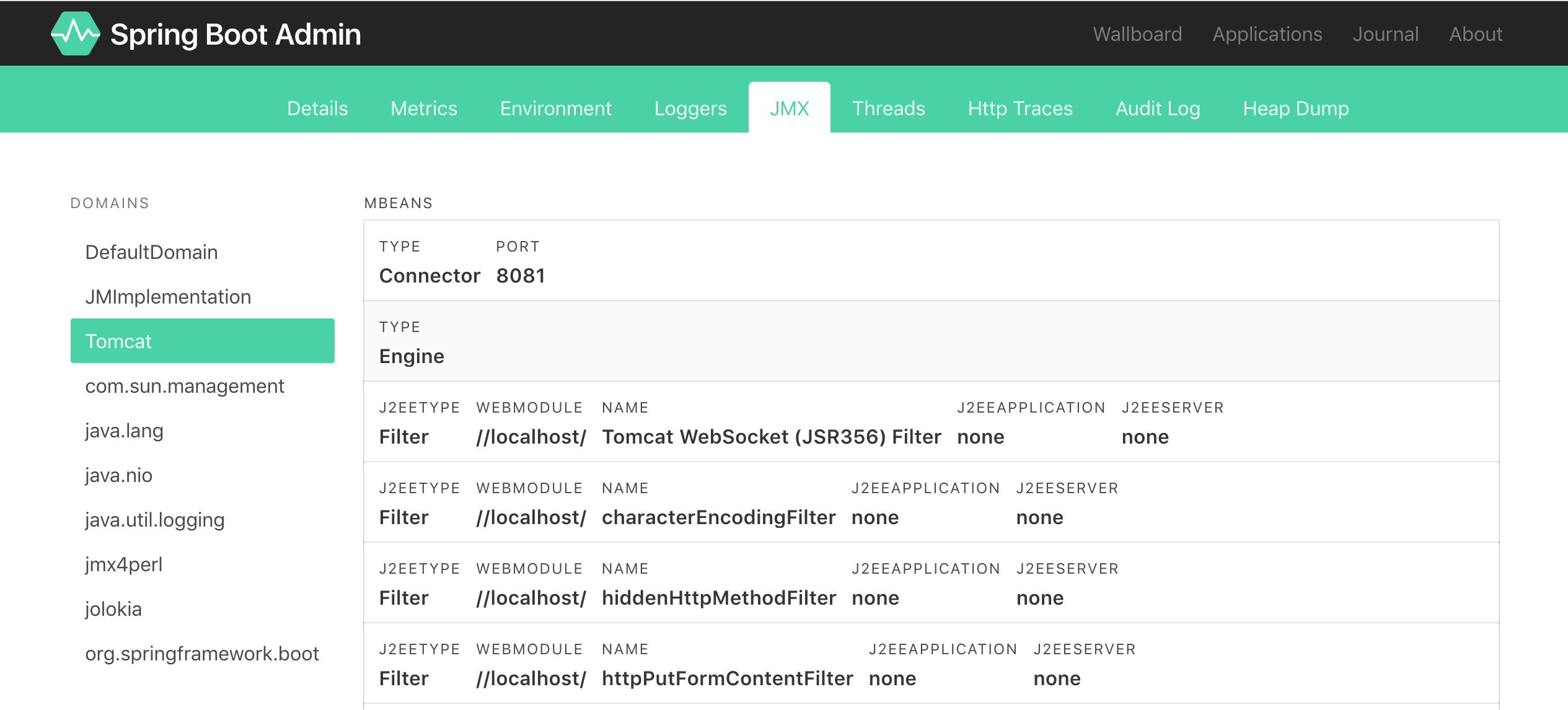Switch to the Threads tab
The height and width of the screenshot is (710, 1568).
[x=889, y=108]
